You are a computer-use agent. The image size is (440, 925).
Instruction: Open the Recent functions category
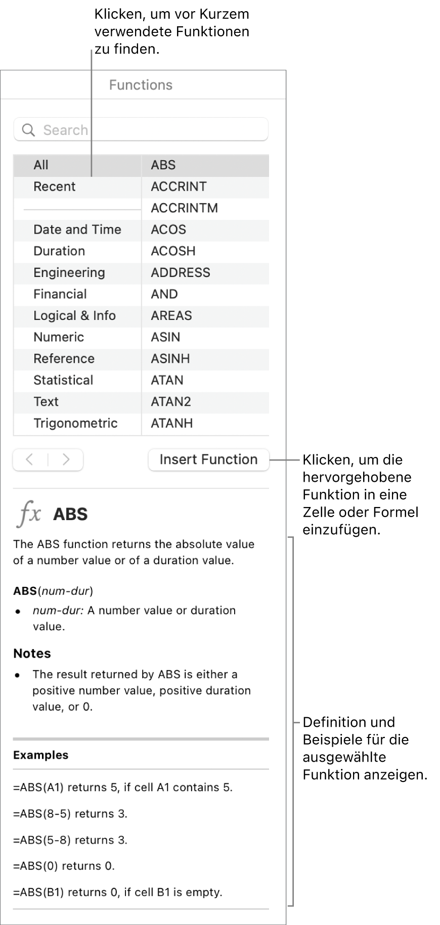click(55, 187)
